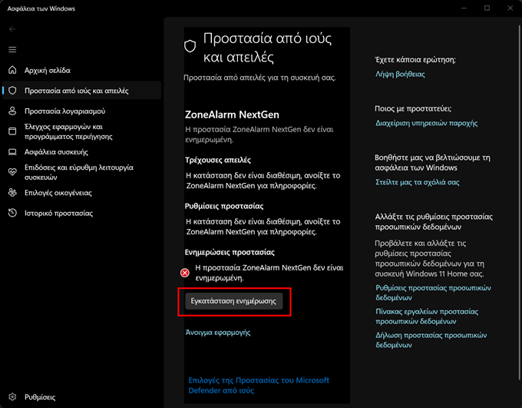
Task: Click the family icon for Επιλογές οικογένειας
Action: [12, 193]
